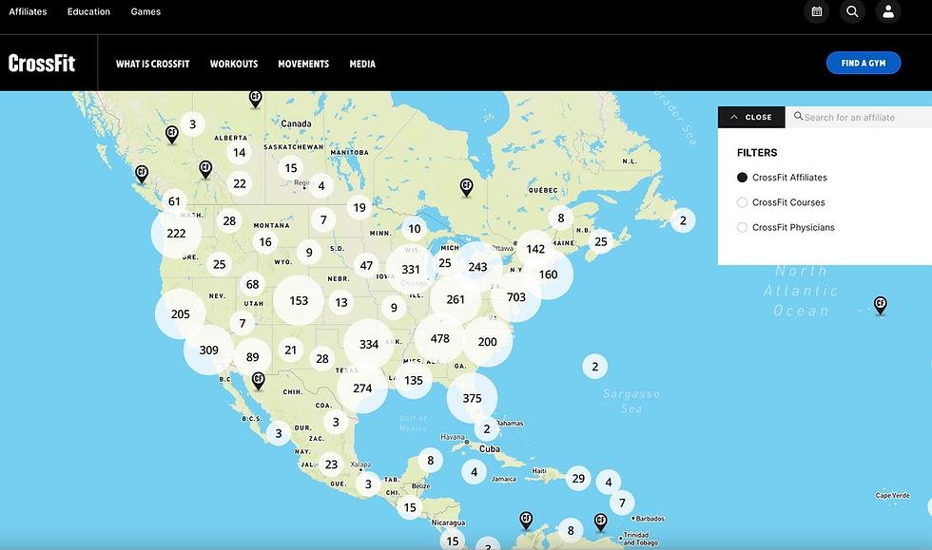Click the 200 affiliates cluster
The width and height of the screenshot is (932, 550).
[487, 342]
